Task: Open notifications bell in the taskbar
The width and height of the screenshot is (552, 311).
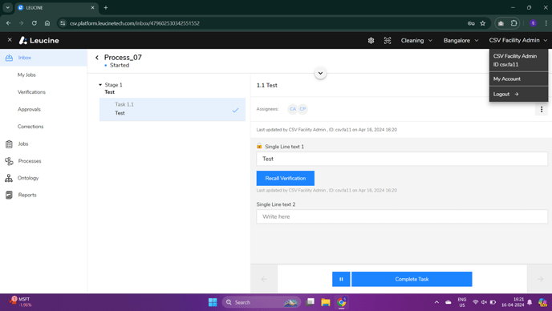Action: (x=530, y=302)
